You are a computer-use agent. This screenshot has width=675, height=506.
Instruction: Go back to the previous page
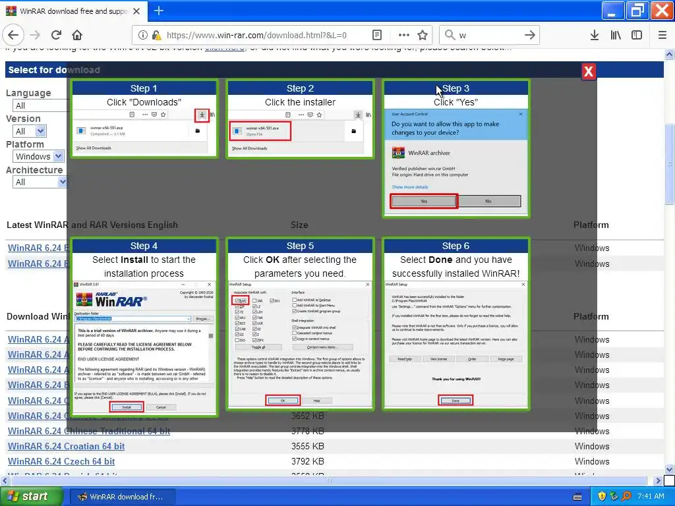pyautogui.click(x=13, y=36)
